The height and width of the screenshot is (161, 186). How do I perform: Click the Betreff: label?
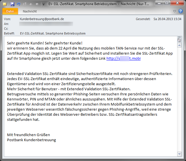[x=9, y=33]
